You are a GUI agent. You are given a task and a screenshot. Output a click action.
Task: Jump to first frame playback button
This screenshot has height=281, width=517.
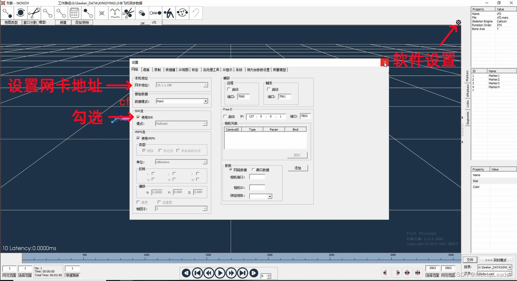(x=197, y=273)
